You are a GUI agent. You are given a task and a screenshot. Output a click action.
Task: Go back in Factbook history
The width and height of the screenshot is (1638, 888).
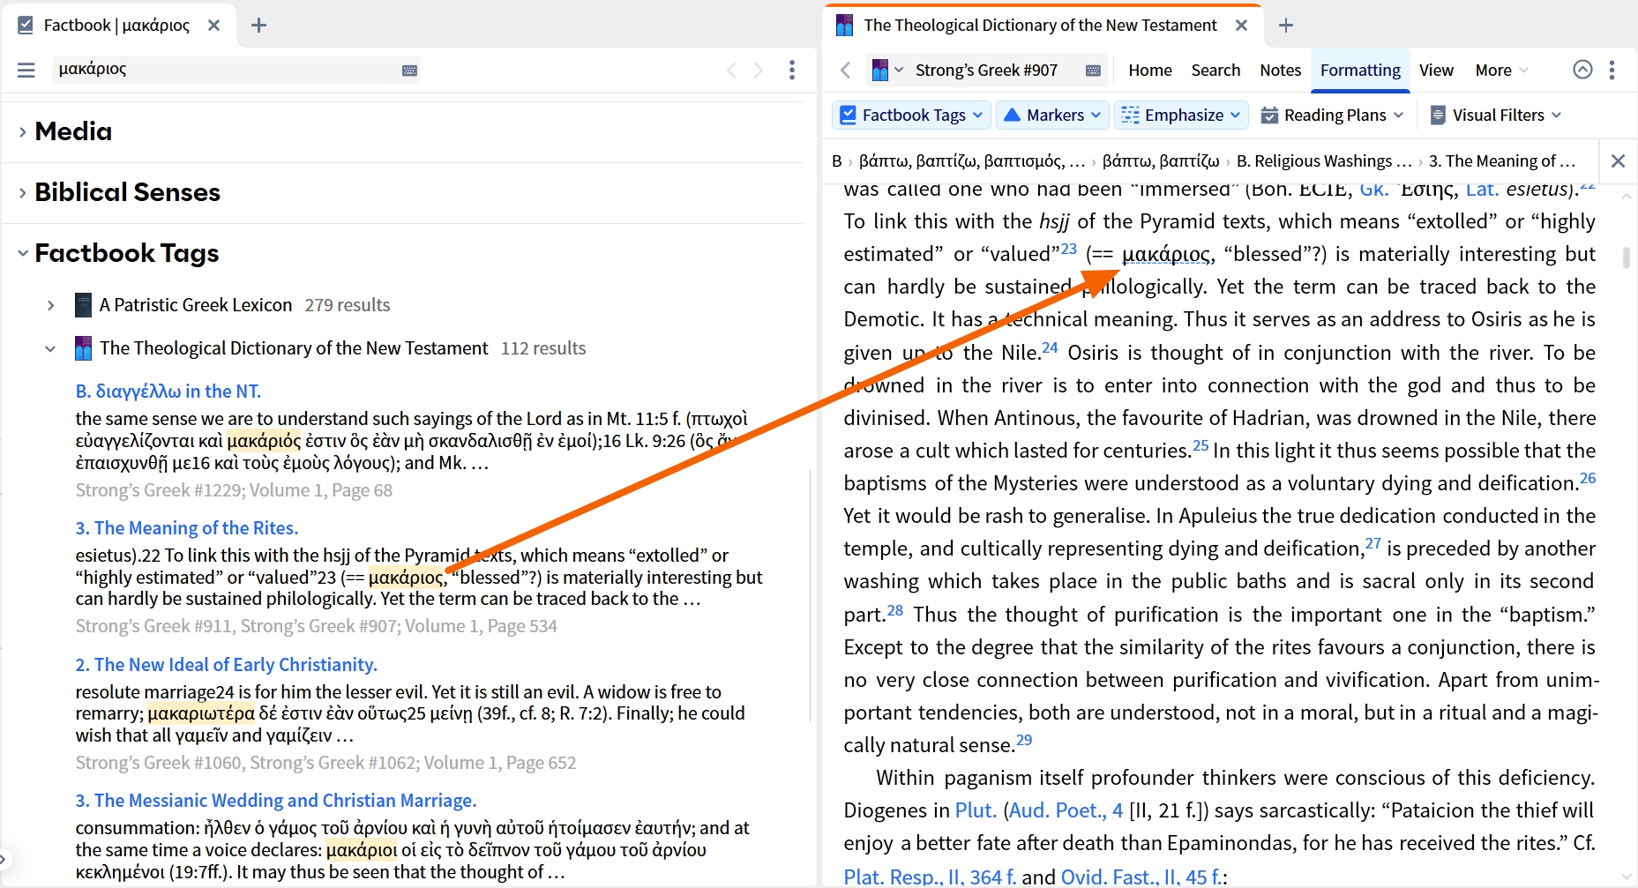click(x=731, y=70)
